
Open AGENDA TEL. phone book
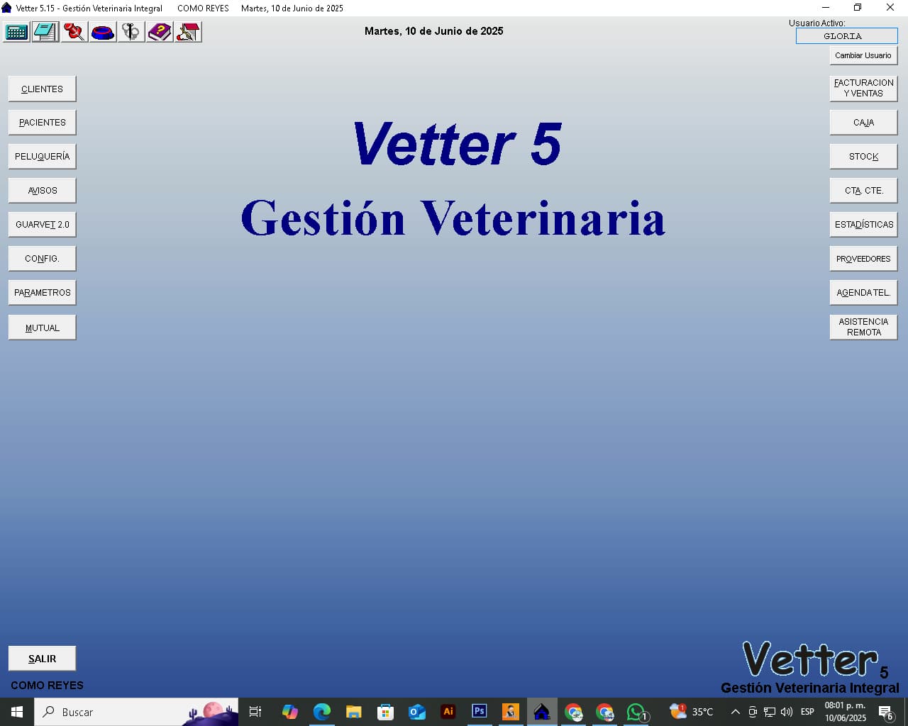pos(863,293)
